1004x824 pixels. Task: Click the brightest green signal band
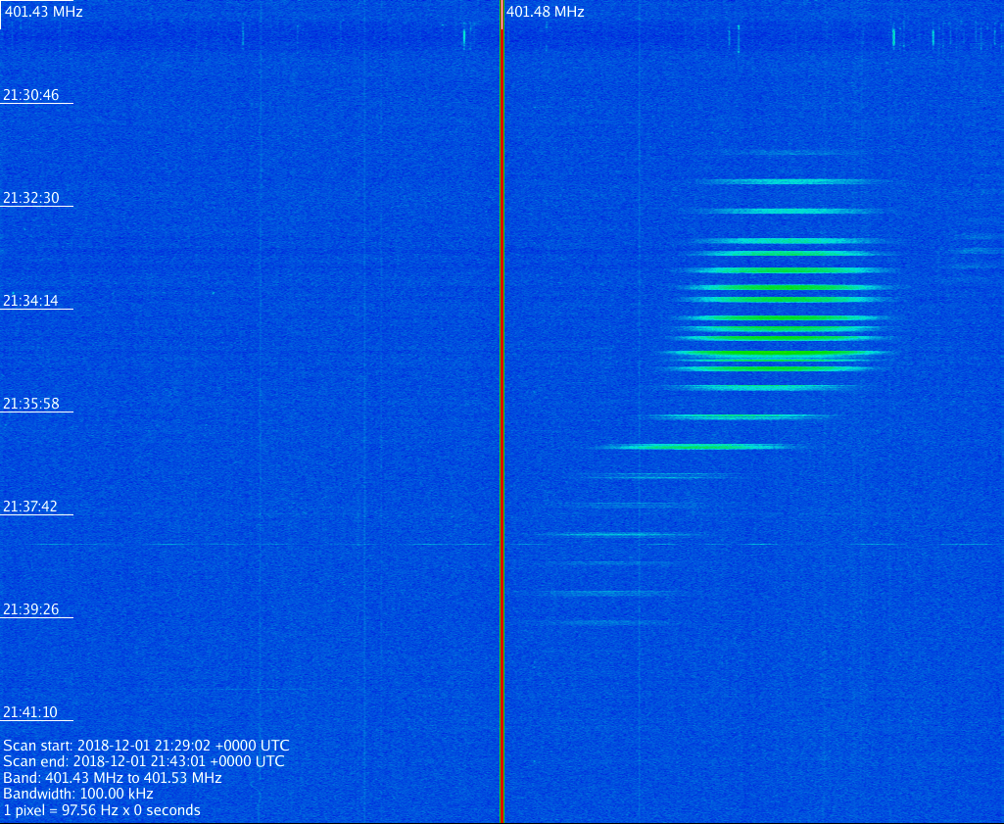[x=779, y=354]
